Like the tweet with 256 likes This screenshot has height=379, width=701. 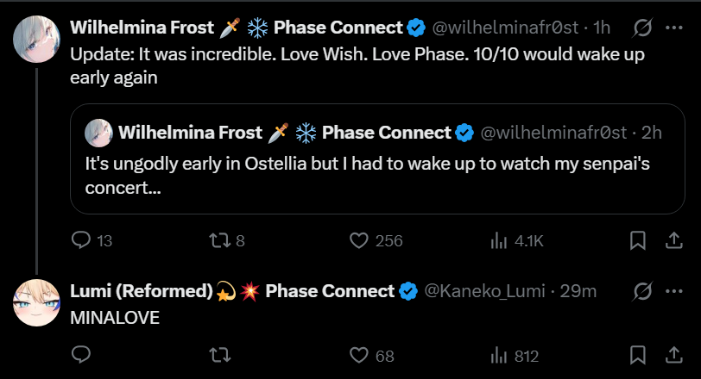(359, 241)
